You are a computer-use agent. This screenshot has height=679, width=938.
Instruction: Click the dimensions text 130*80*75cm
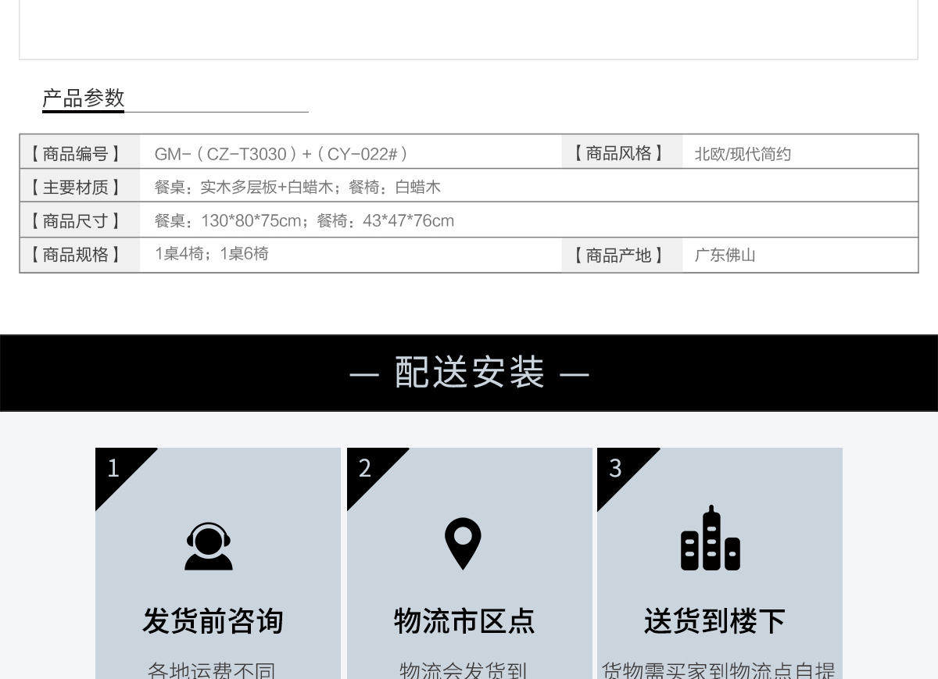pos(250,221)
